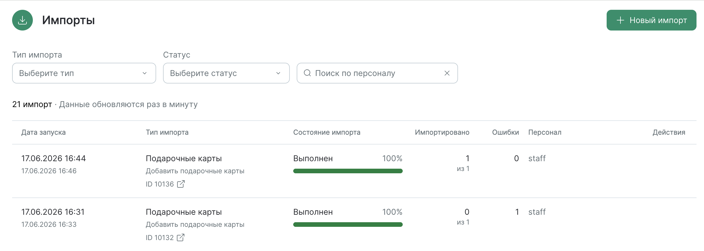This screenshot has width=704, height=251.
Task: Clear the staff search with X icon
Action: point(447,73)
